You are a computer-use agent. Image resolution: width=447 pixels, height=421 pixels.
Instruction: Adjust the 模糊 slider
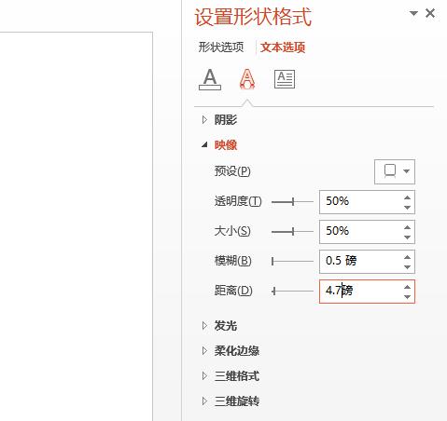point(292,262)
